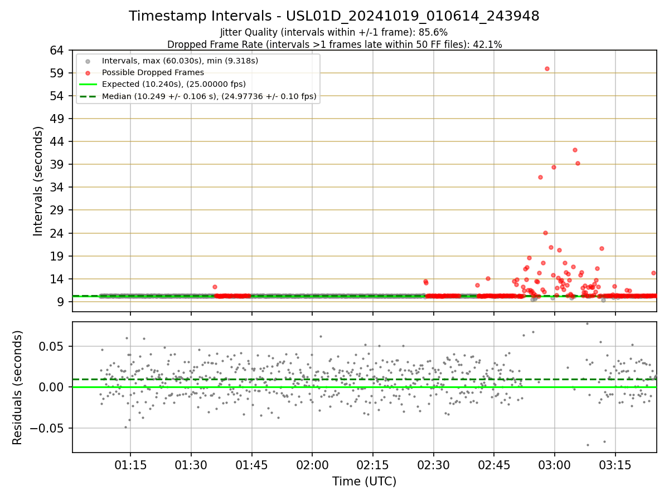Click the 64 tick label on the y-axis

57,50
